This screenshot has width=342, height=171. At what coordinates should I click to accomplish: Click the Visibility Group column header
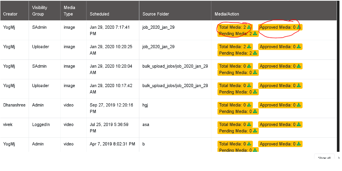tap(39, 11)
